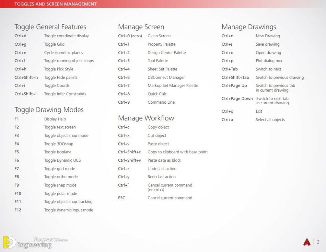Click the page number '3' indicator

(x=319, y=242)
